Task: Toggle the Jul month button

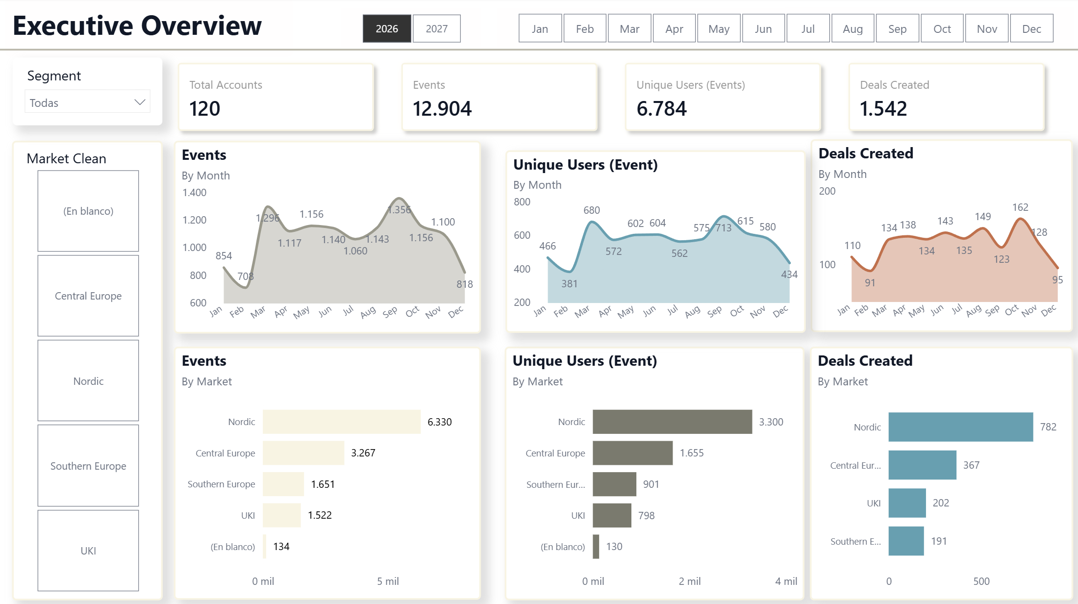Action: tap(808, 28)
